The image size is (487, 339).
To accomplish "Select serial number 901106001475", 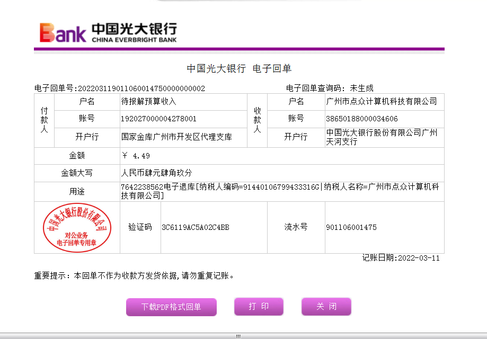I will (x=351, y=228).
